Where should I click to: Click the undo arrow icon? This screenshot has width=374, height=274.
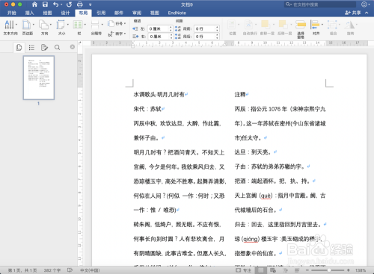point(56,4)
